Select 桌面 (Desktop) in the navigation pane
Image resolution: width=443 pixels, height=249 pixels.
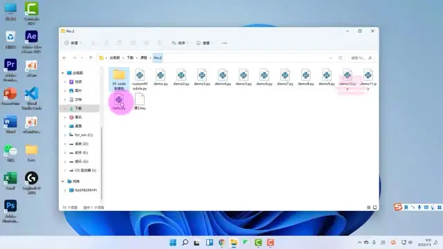click(79, 126)
